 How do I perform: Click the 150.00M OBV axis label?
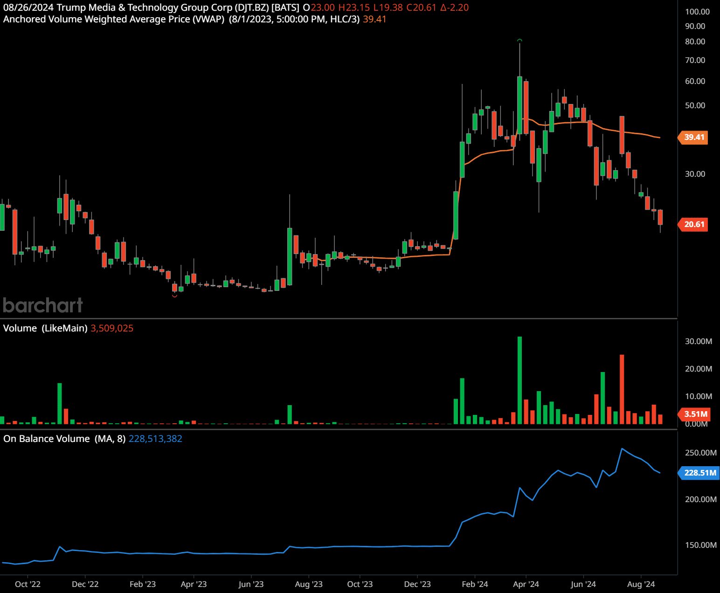click(700, 545)
